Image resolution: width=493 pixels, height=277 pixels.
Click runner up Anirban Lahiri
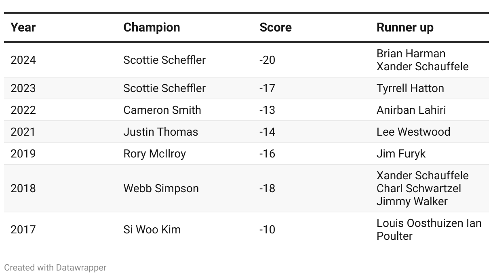point(411,110)
